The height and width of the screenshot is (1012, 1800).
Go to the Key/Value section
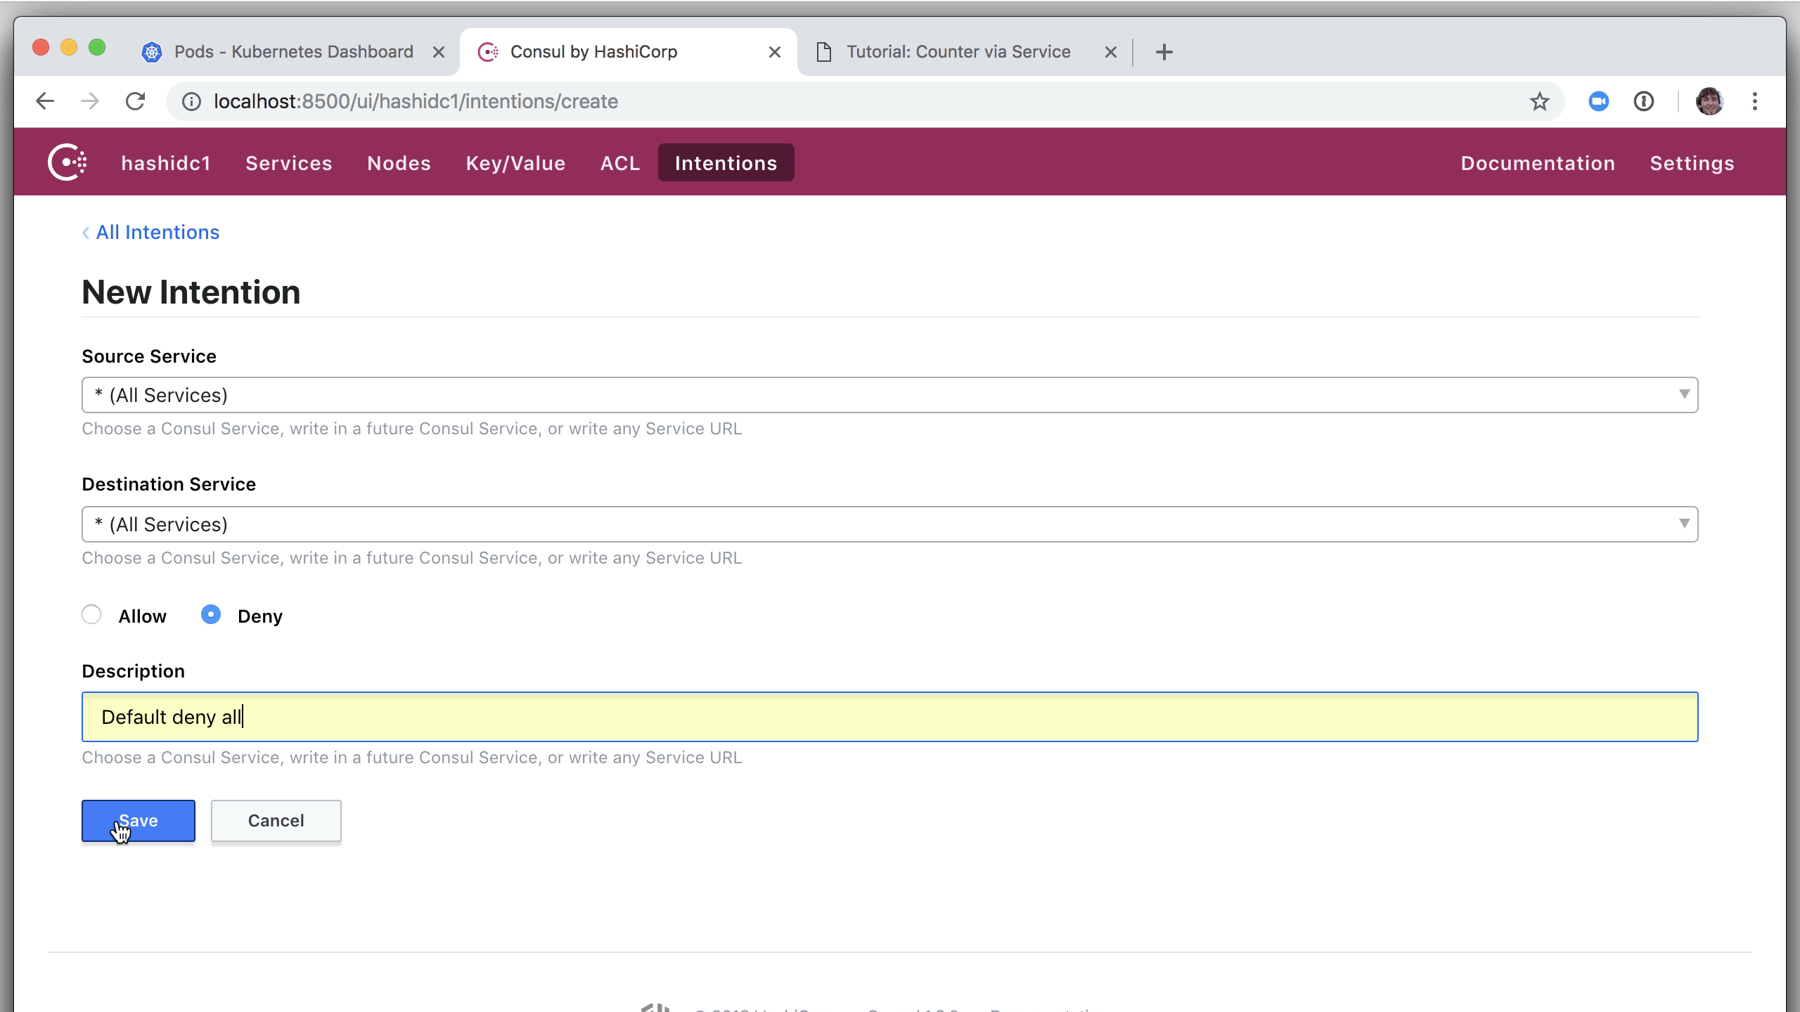click(515, 163)
